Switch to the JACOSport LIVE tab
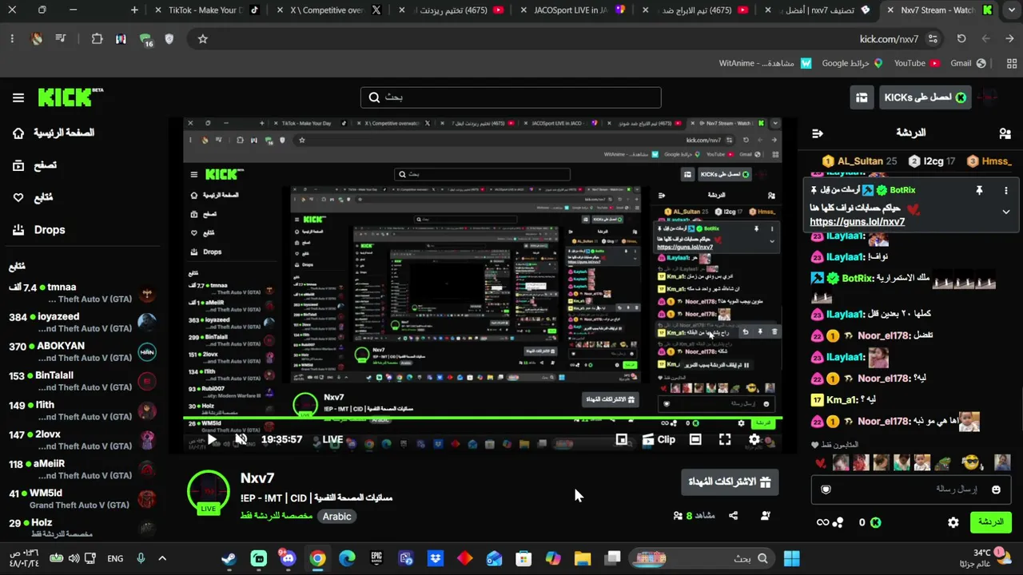 573,10
